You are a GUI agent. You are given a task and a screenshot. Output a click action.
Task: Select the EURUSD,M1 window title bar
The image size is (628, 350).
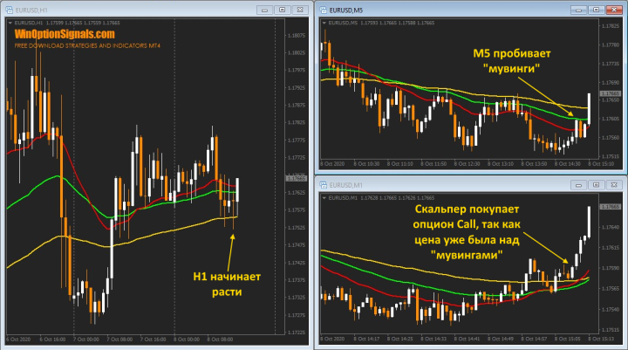436,185
